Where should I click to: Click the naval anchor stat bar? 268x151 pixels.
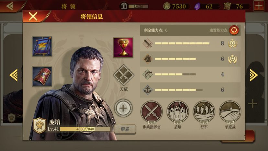[x=190, y=90]
